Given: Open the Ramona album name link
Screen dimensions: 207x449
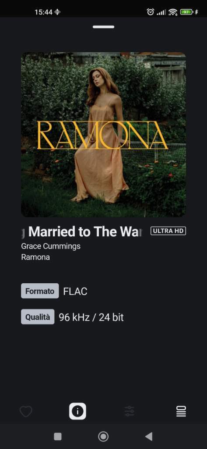Looking at the screenshot, I should pos(35,257).
